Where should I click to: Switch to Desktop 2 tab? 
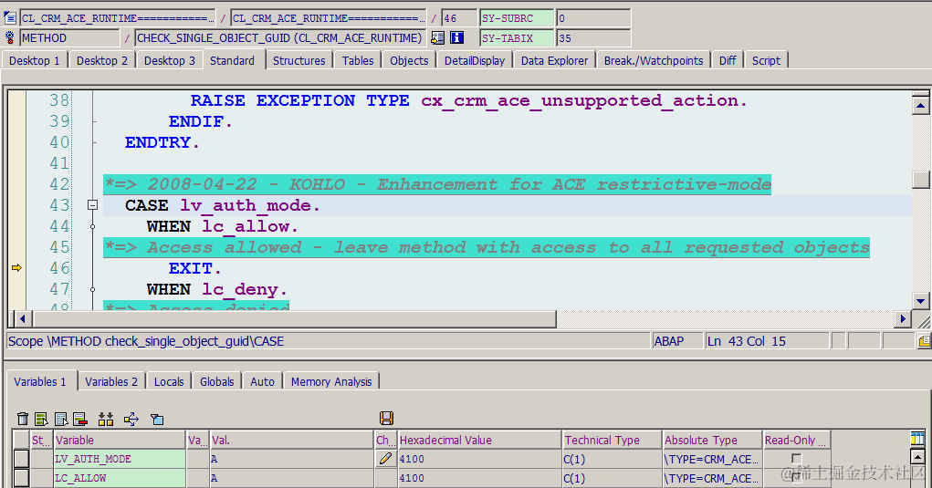[102, 60]
